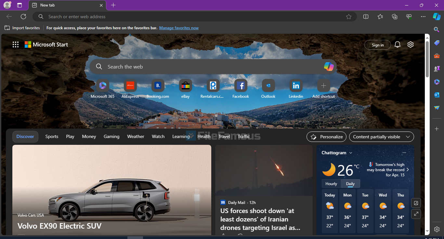Refresh the page

click(x=23, y=17)
